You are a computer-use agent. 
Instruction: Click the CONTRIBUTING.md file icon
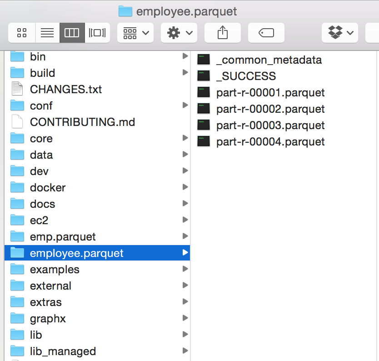pos(17,122)
